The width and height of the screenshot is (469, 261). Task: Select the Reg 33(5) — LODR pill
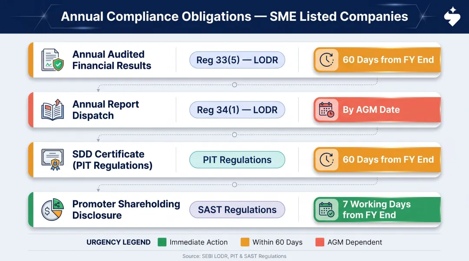pos(237,60)
